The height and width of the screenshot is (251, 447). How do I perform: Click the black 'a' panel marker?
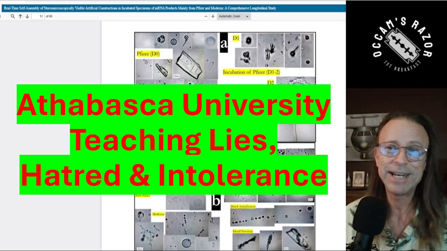(224, 43)
